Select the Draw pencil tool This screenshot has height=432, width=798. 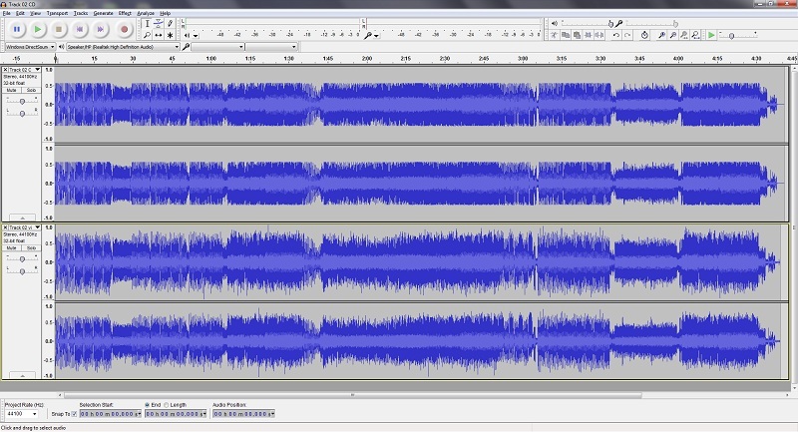coord(171,23)
